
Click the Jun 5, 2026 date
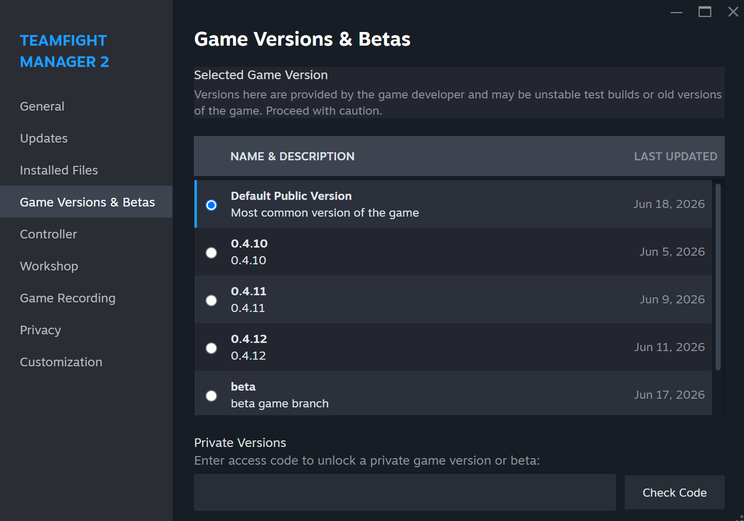point(672,252)
